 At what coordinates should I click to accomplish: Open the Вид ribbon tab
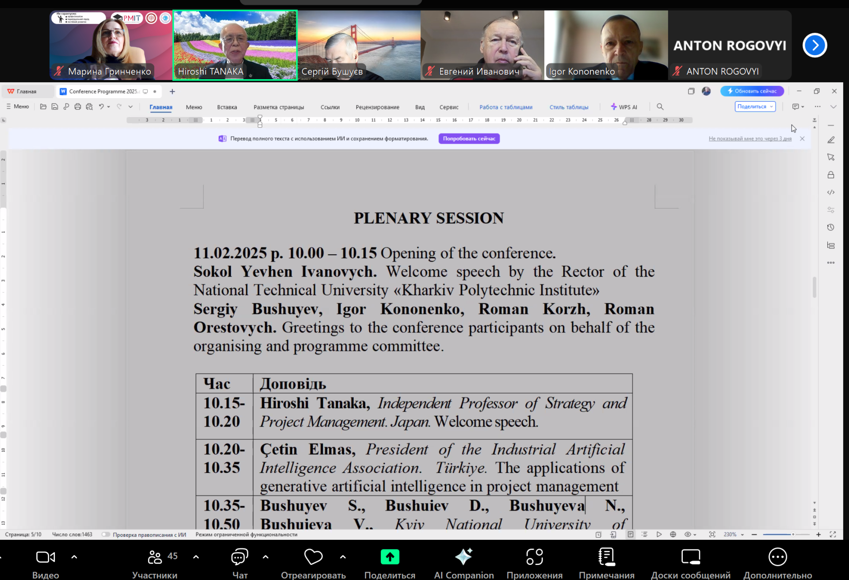click(x=420, y=107)
